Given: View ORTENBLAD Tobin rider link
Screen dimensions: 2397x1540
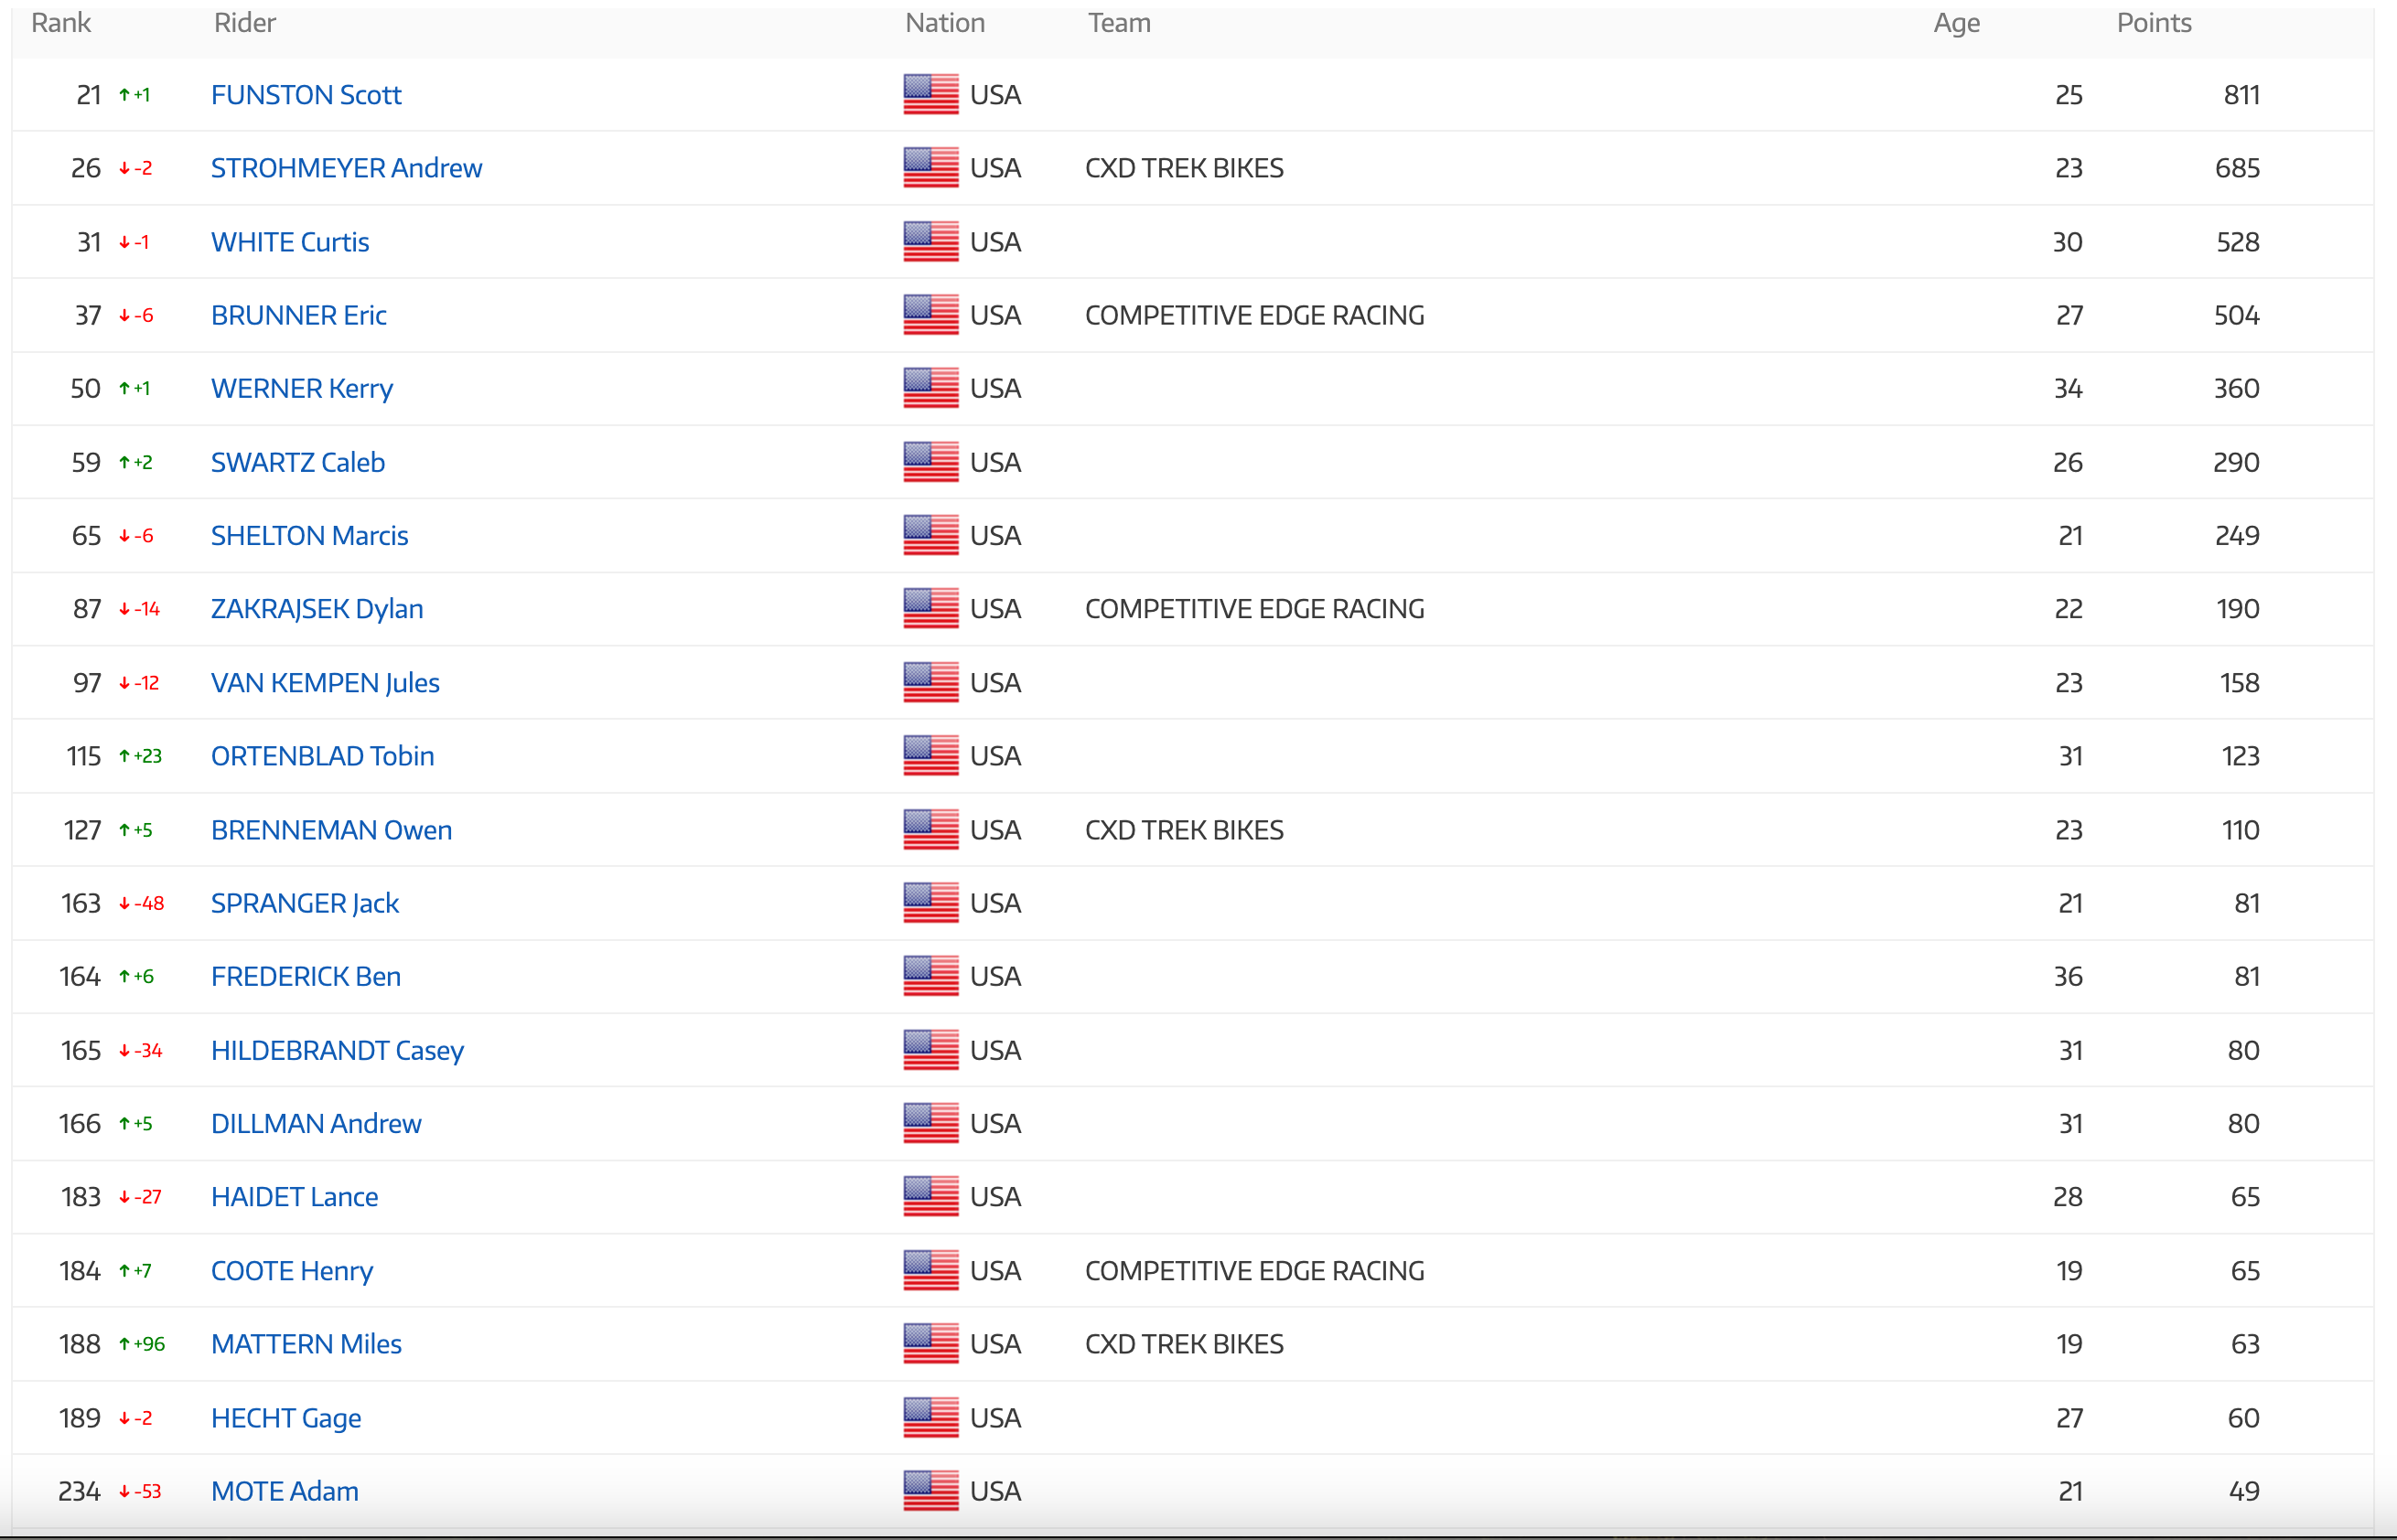Looking at the screenshot, I should (322, 756).
